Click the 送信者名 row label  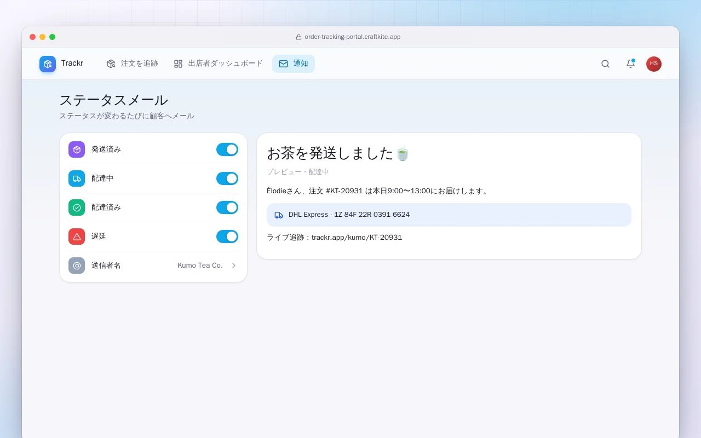pos(106,266)
